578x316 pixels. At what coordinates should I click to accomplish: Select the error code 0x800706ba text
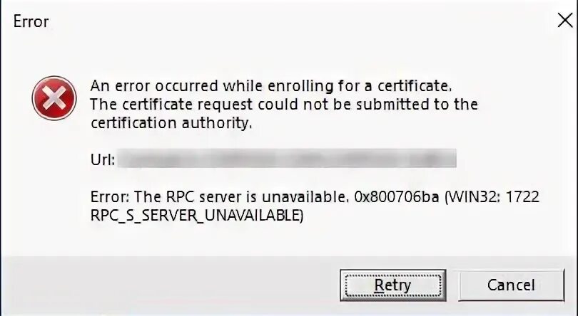click(x=397, y=197)
